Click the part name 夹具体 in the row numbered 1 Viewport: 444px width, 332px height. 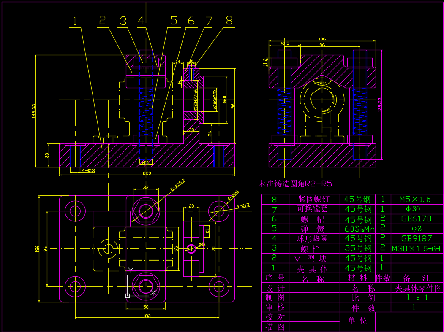pyautogui.click(x=312, y=268)
